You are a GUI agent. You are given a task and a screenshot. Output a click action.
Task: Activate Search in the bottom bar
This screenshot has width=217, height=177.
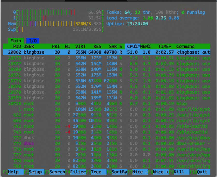57,172
